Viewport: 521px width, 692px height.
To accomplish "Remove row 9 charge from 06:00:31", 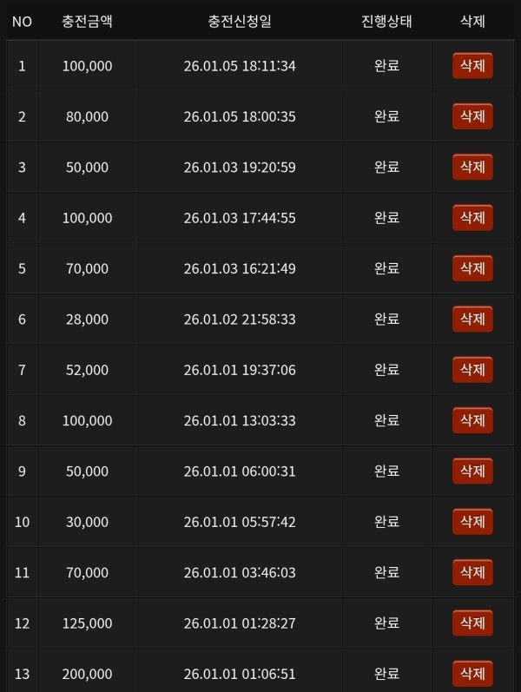I will coord(472,471).
